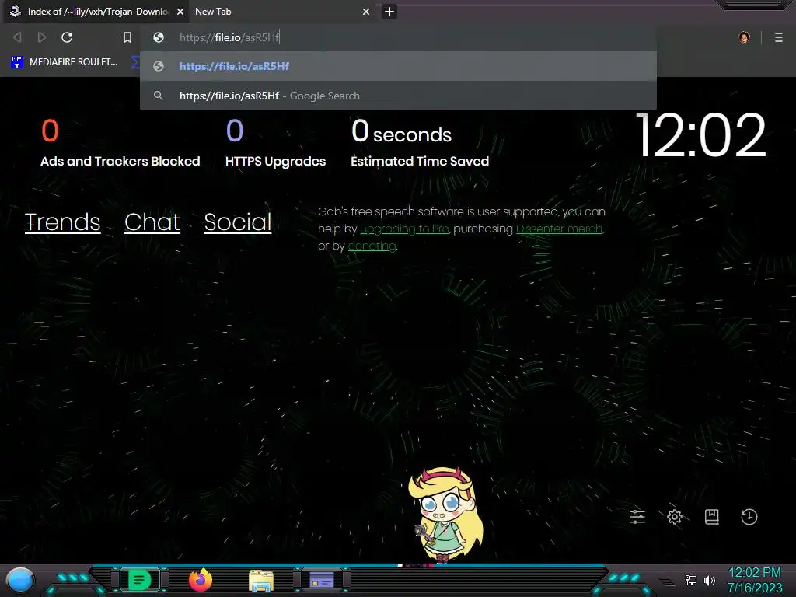Image resolution: width=796 pixels, height=597 pixels.
Task: Follow the Dissenter merch link
Action: tap(559, 229)
